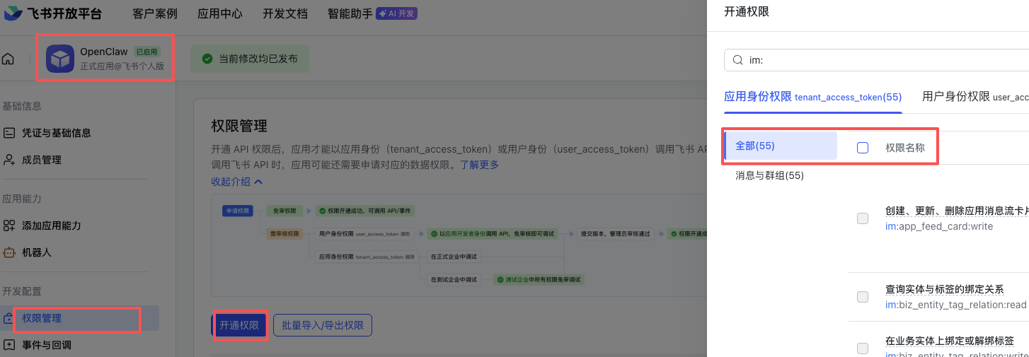Click the permission search input field
Viewport: 1029px width, 357px height.
tap(876, 60)
